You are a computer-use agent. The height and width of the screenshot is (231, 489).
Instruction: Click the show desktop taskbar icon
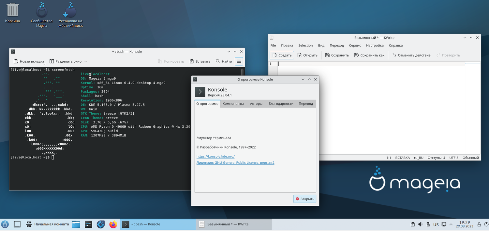18,224
